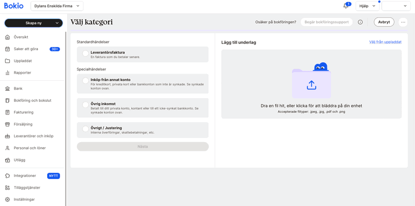
Task: Click the Rapporter chart icon
Action: (8, 73)
